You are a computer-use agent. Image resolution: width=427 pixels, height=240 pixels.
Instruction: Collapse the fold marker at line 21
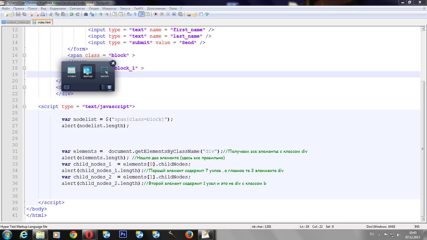[24, 87]
